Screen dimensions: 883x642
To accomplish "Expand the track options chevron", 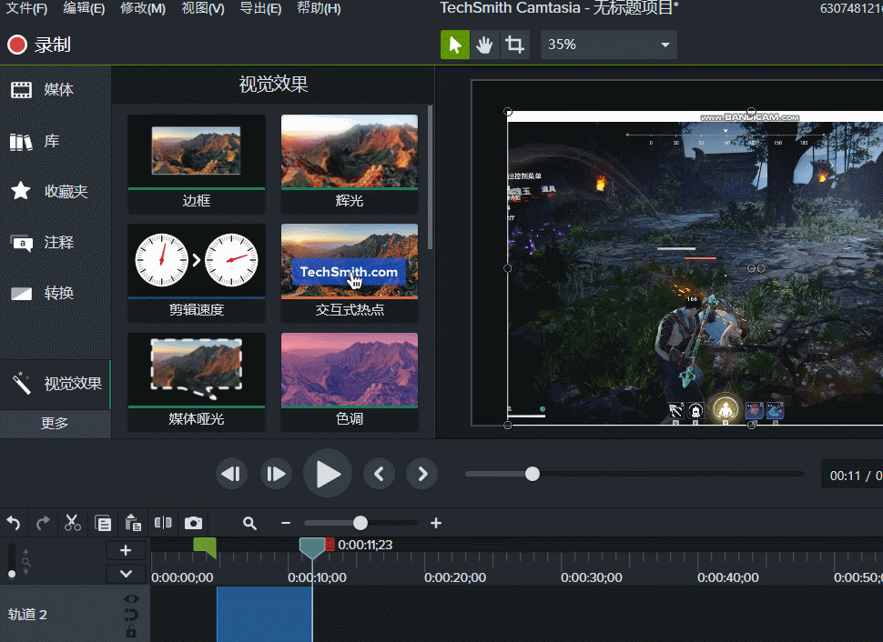I will click(126, 574).
